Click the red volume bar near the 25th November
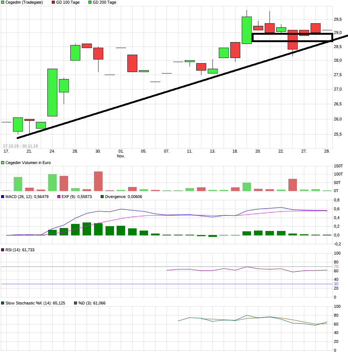 (292, 185)
